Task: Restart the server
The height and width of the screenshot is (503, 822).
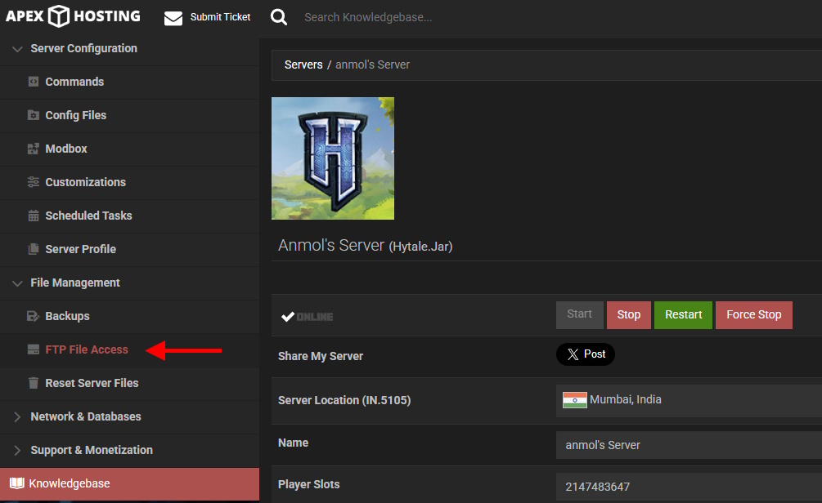Action: (683, 314)
